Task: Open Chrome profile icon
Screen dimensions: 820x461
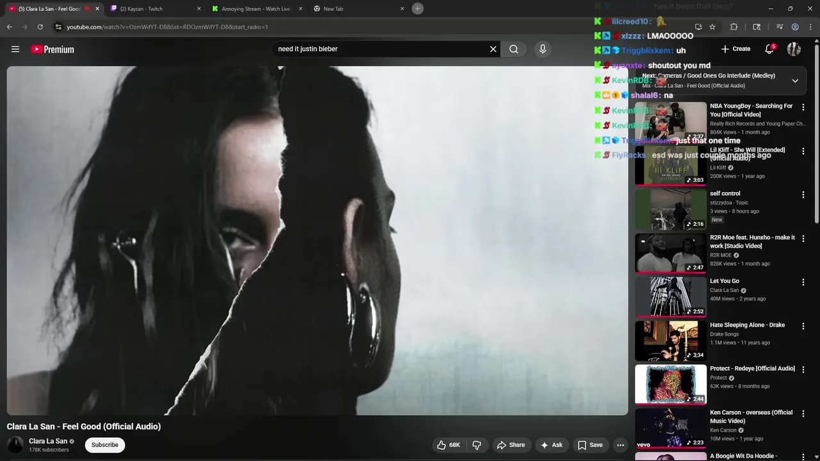Action: pyautogui.click(x=795, y=27)
